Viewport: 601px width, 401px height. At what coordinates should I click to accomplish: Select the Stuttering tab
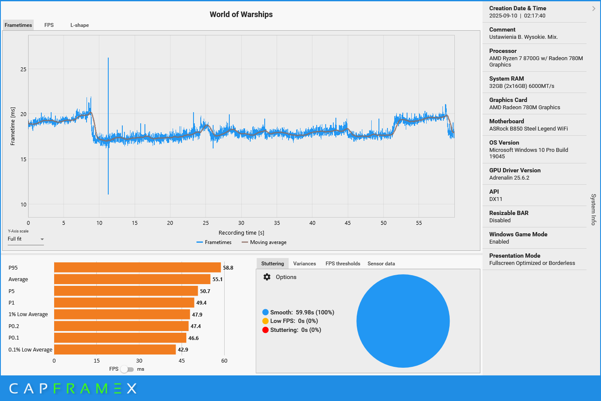272,264
